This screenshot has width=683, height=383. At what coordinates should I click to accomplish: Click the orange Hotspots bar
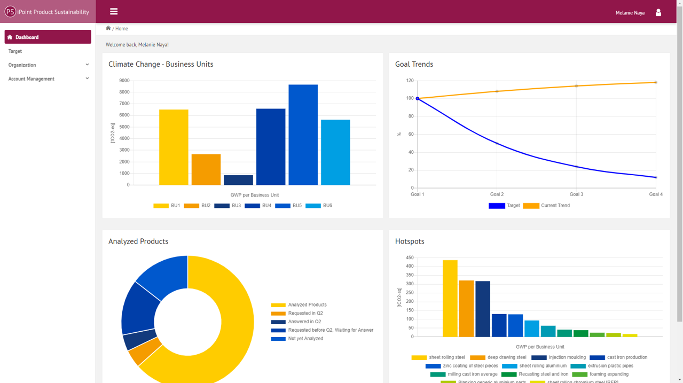click(466, 309)
